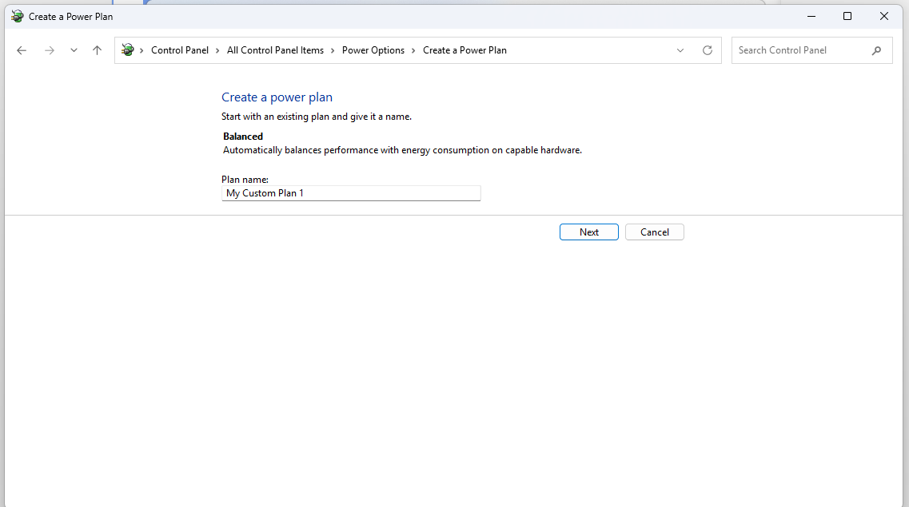Click the Power Options icon in address bar
This screenshot has height=507, width=909.
tap(128, 50)
